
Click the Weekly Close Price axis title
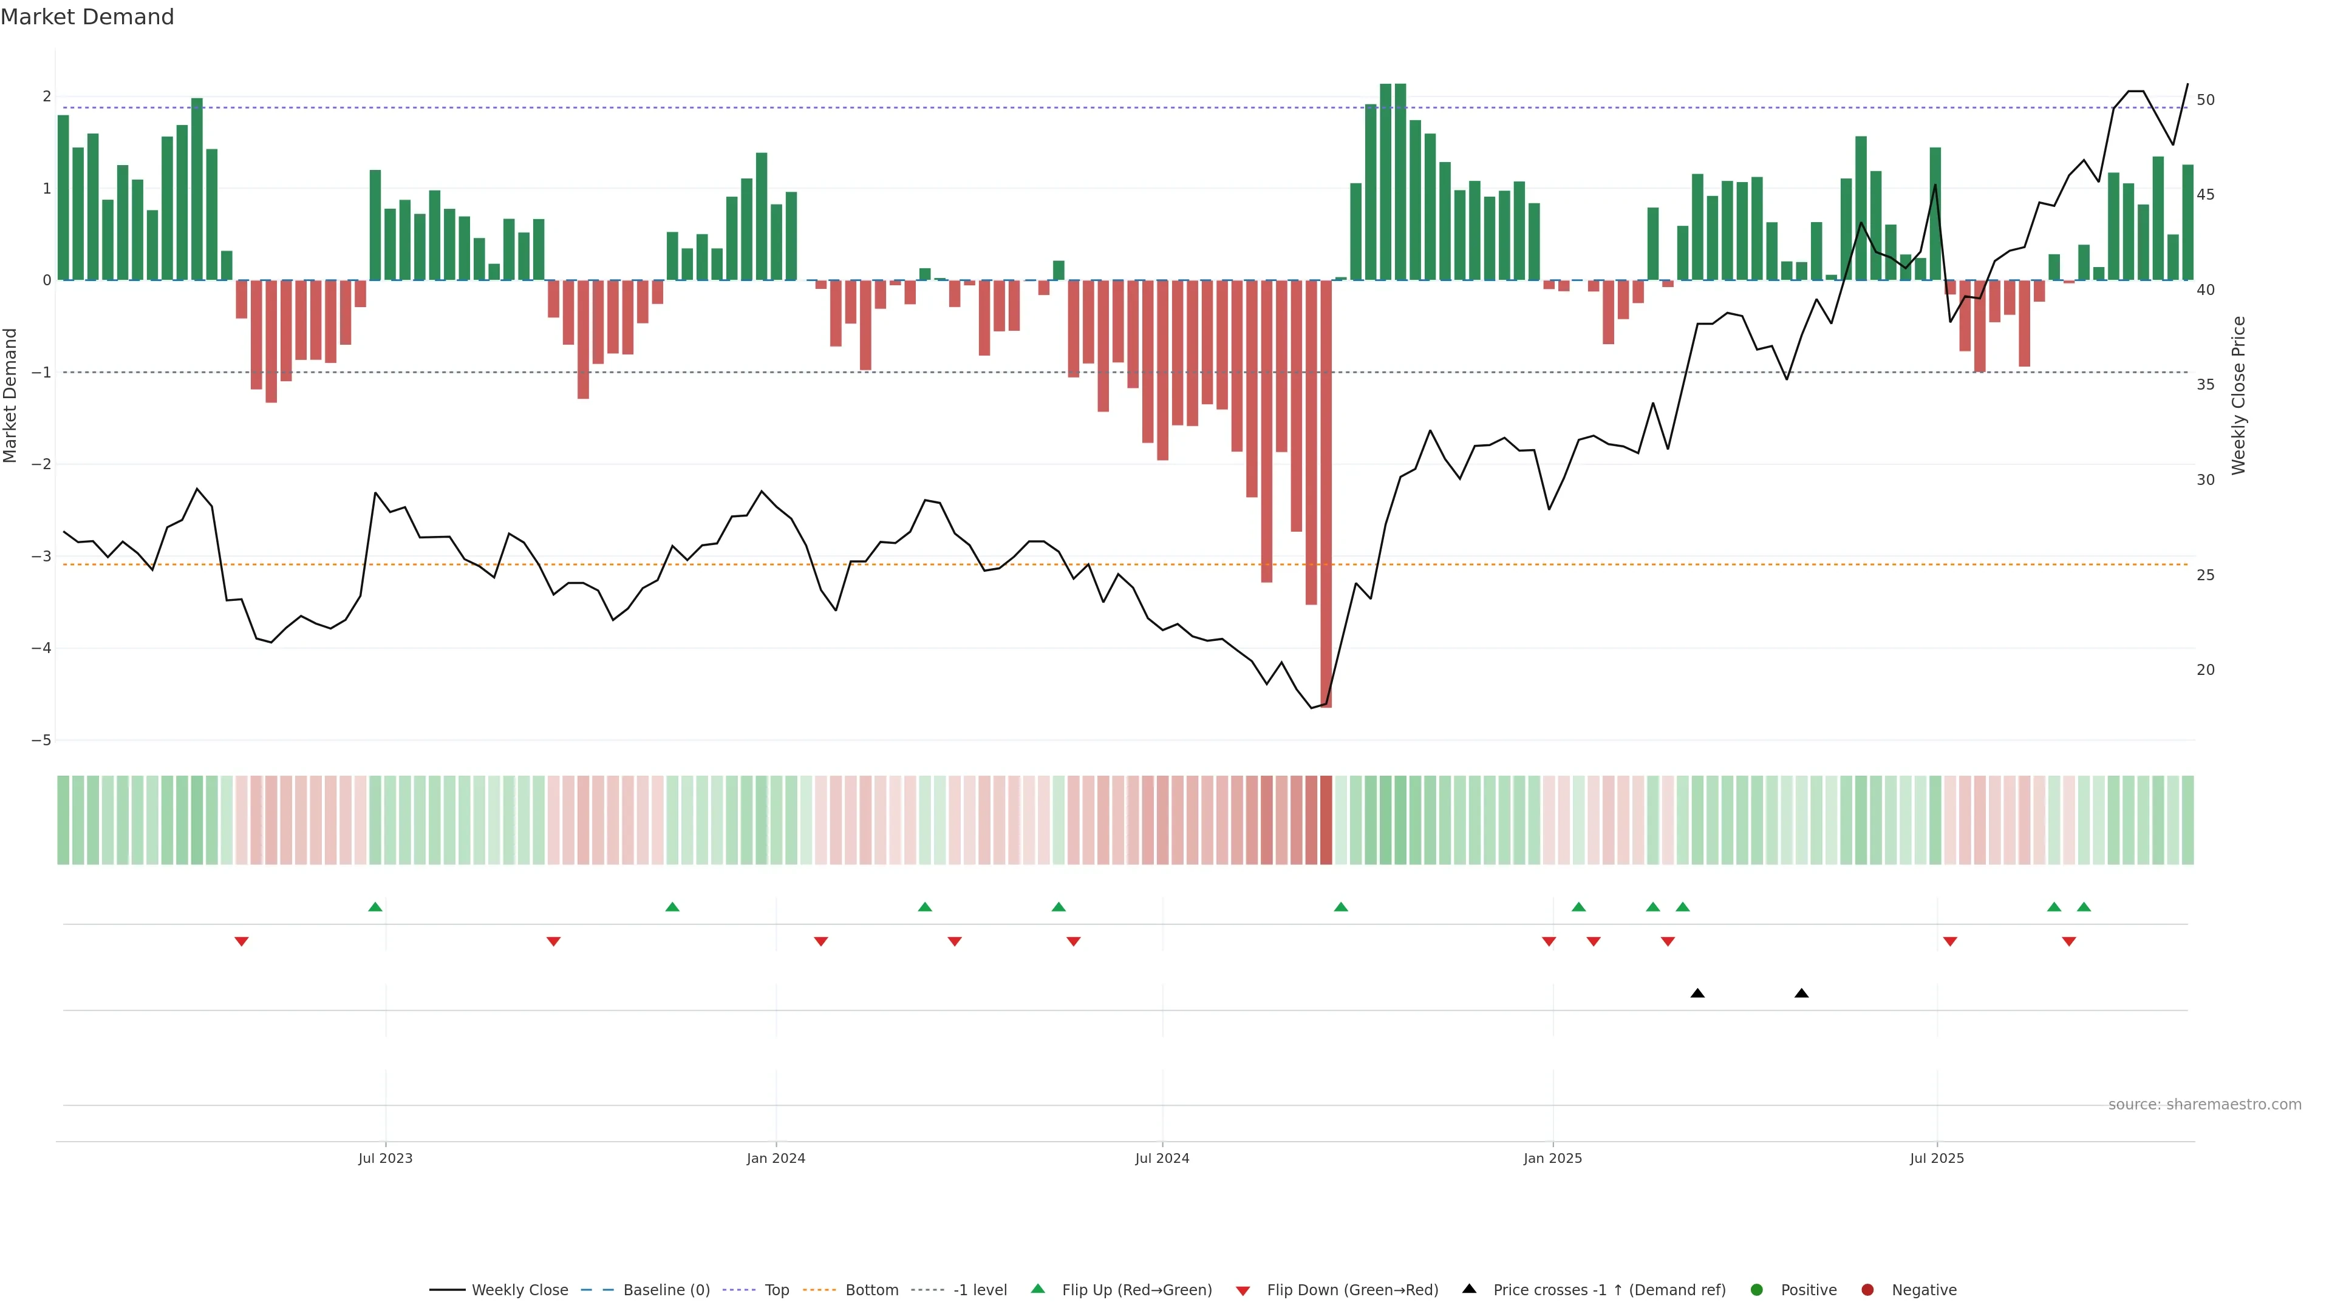(x=2238, y=395)
